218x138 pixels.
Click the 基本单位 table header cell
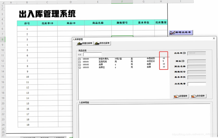(144, 23)
